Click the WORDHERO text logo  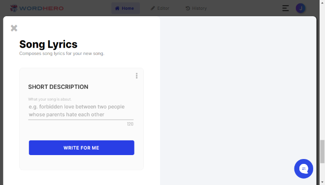41,8
